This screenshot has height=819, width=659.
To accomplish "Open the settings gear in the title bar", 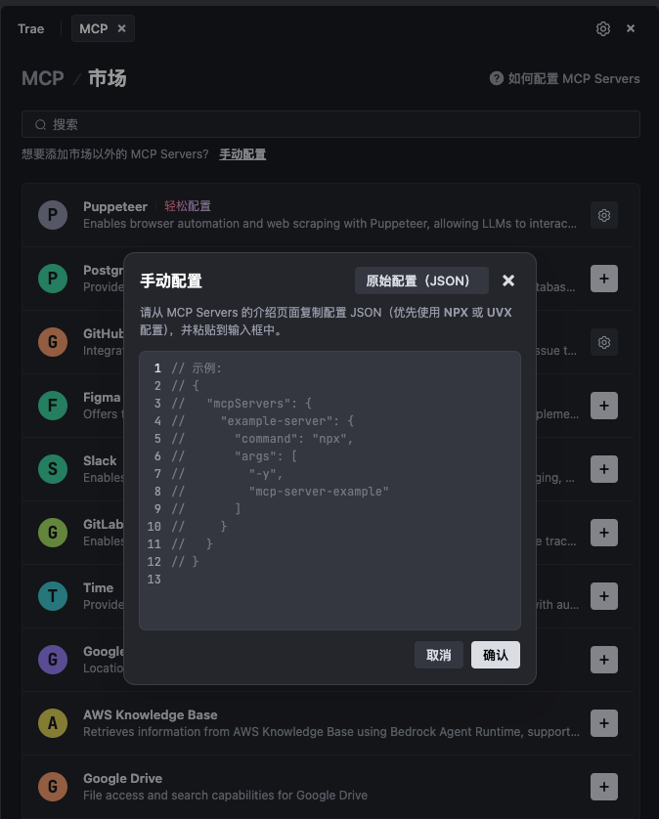I will [603, 28].
